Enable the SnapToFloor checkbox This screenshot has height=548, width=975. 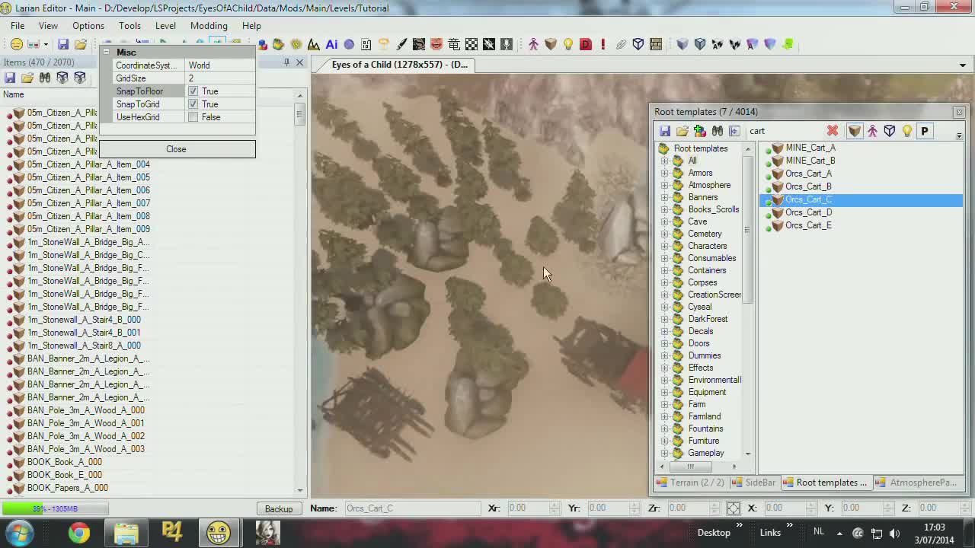pyautogui.click(x=193, y=91)
